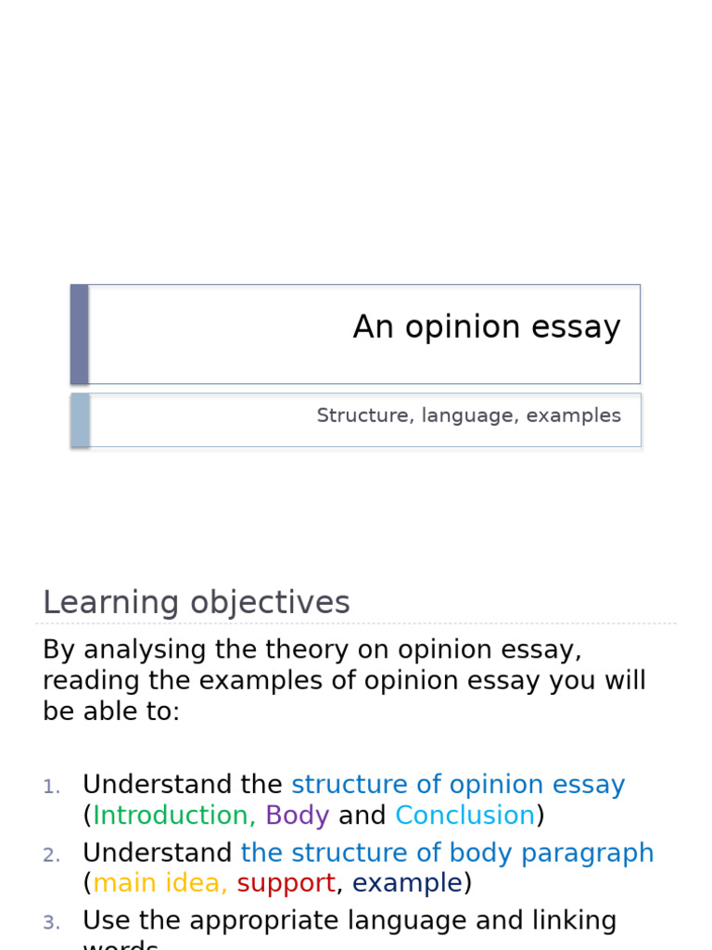Click list number 2 marker
Screen dimensions: 712x950
point(51,854)
